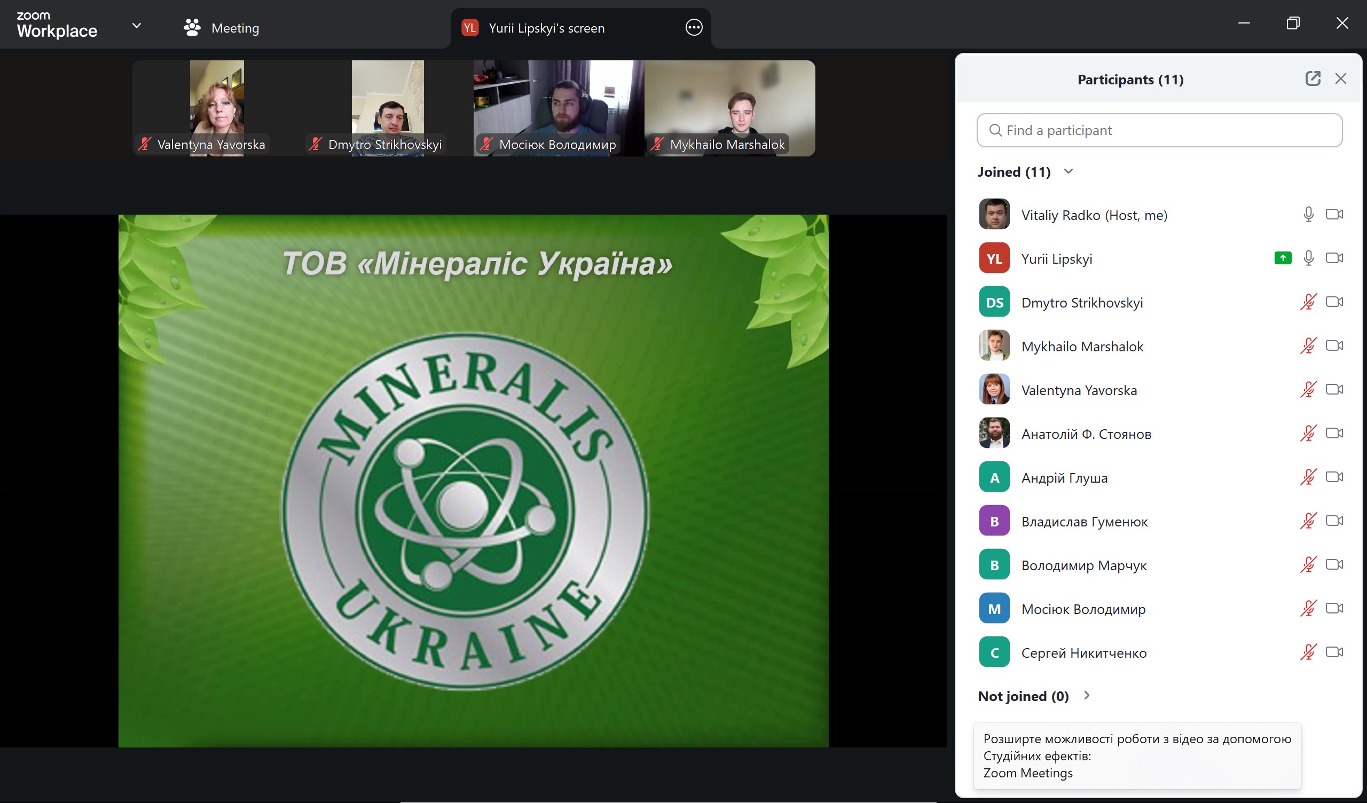The width and height of the screenshot is (1367, 803).
Task: Open more options for Yurii Lipskyi's screen
Action: click(694, 28)
